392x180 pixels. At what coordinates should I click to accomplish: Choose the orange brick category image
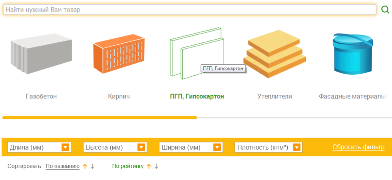(119, 54)
